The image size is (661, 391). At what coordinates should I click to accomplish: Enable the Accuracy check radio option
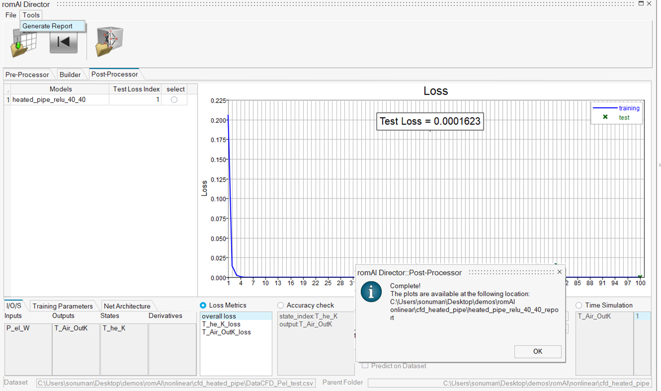click(x=281, y=305)
